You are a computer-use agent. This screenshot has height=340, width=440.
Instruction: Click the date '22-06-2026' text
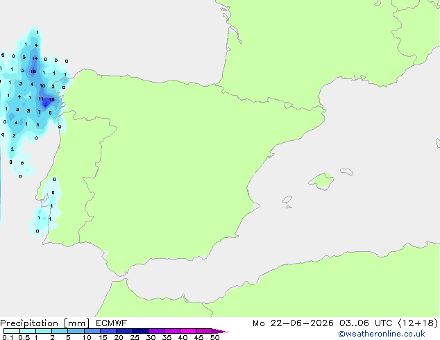[302, 323]
